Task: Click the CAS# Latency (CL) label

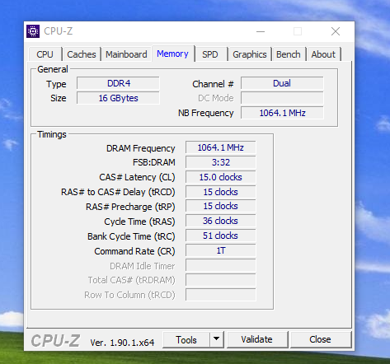Action: 137,177
